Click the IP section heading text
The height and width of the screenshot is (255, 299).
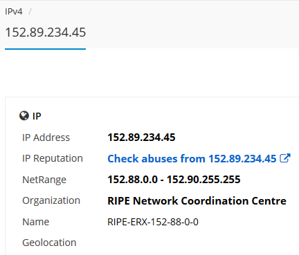37,116
